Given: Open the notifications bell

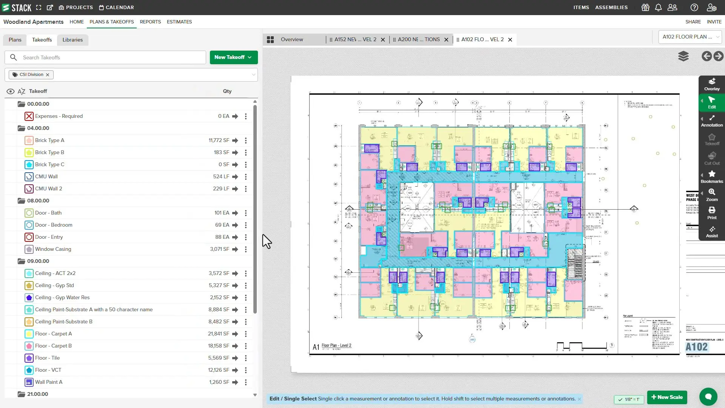Looking at the screenshot, I should click(658, 8).
